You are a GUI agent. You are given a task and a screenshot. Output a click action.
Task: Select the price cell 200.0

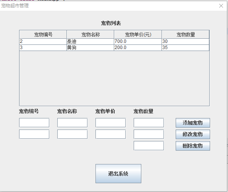pos(138,48)
